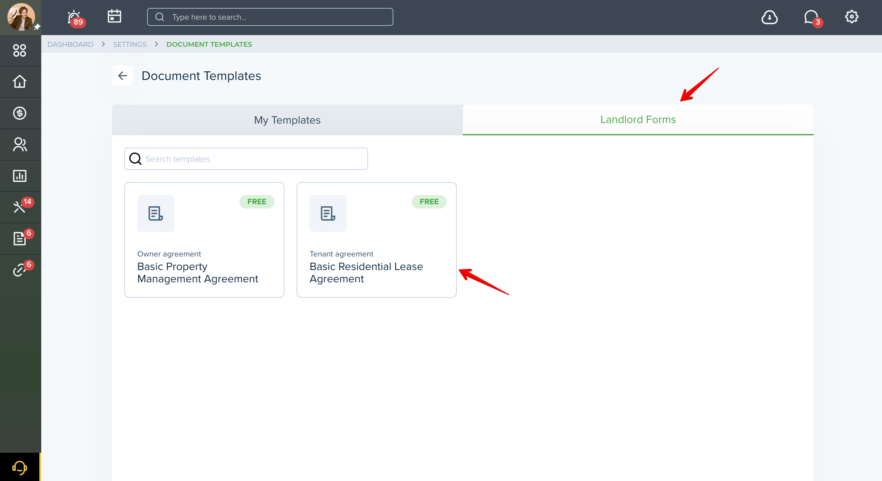882x481 pixels.
Task: Click FREE badge on Owner agreement card
Action: [257, 202]
